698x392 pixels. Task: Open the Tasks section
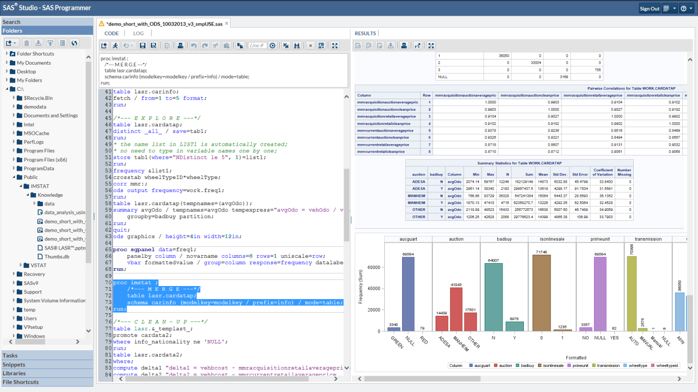[47, 355]
